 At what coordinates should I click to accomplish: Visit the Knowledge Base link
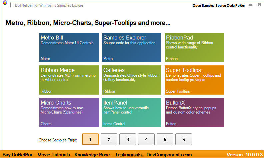tap(92, 155)
